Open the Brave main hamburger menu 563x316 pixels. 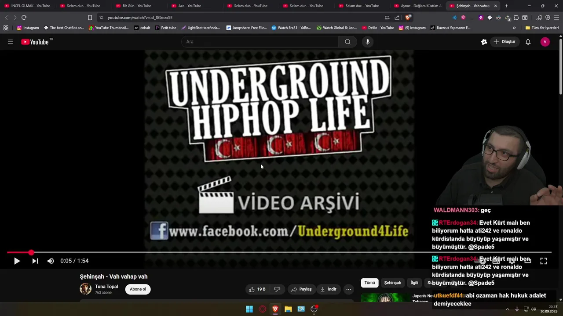pos(556,18)
